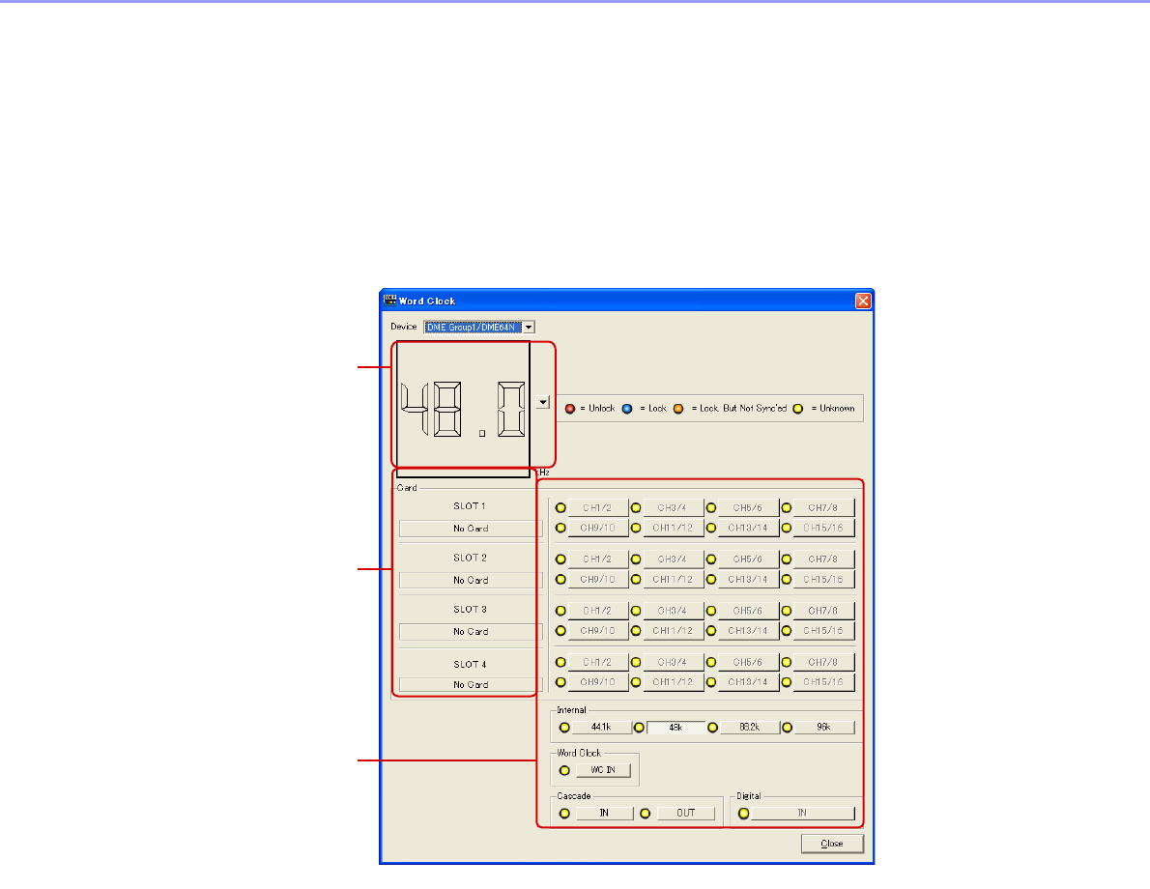This screenshot has height=889, width=1150.
Task: Select Slot 2 CH11/12 clock source button
Action: point(673,580)
